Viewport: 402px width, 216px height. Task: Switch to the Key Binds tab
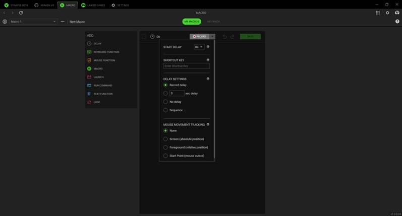coord(213,22)
